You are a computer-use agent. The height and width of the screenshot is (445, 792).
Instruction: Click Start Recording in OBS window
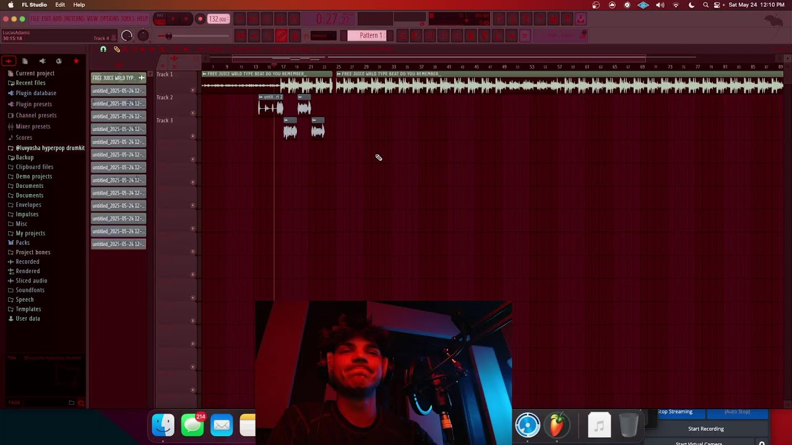[706, 429]
